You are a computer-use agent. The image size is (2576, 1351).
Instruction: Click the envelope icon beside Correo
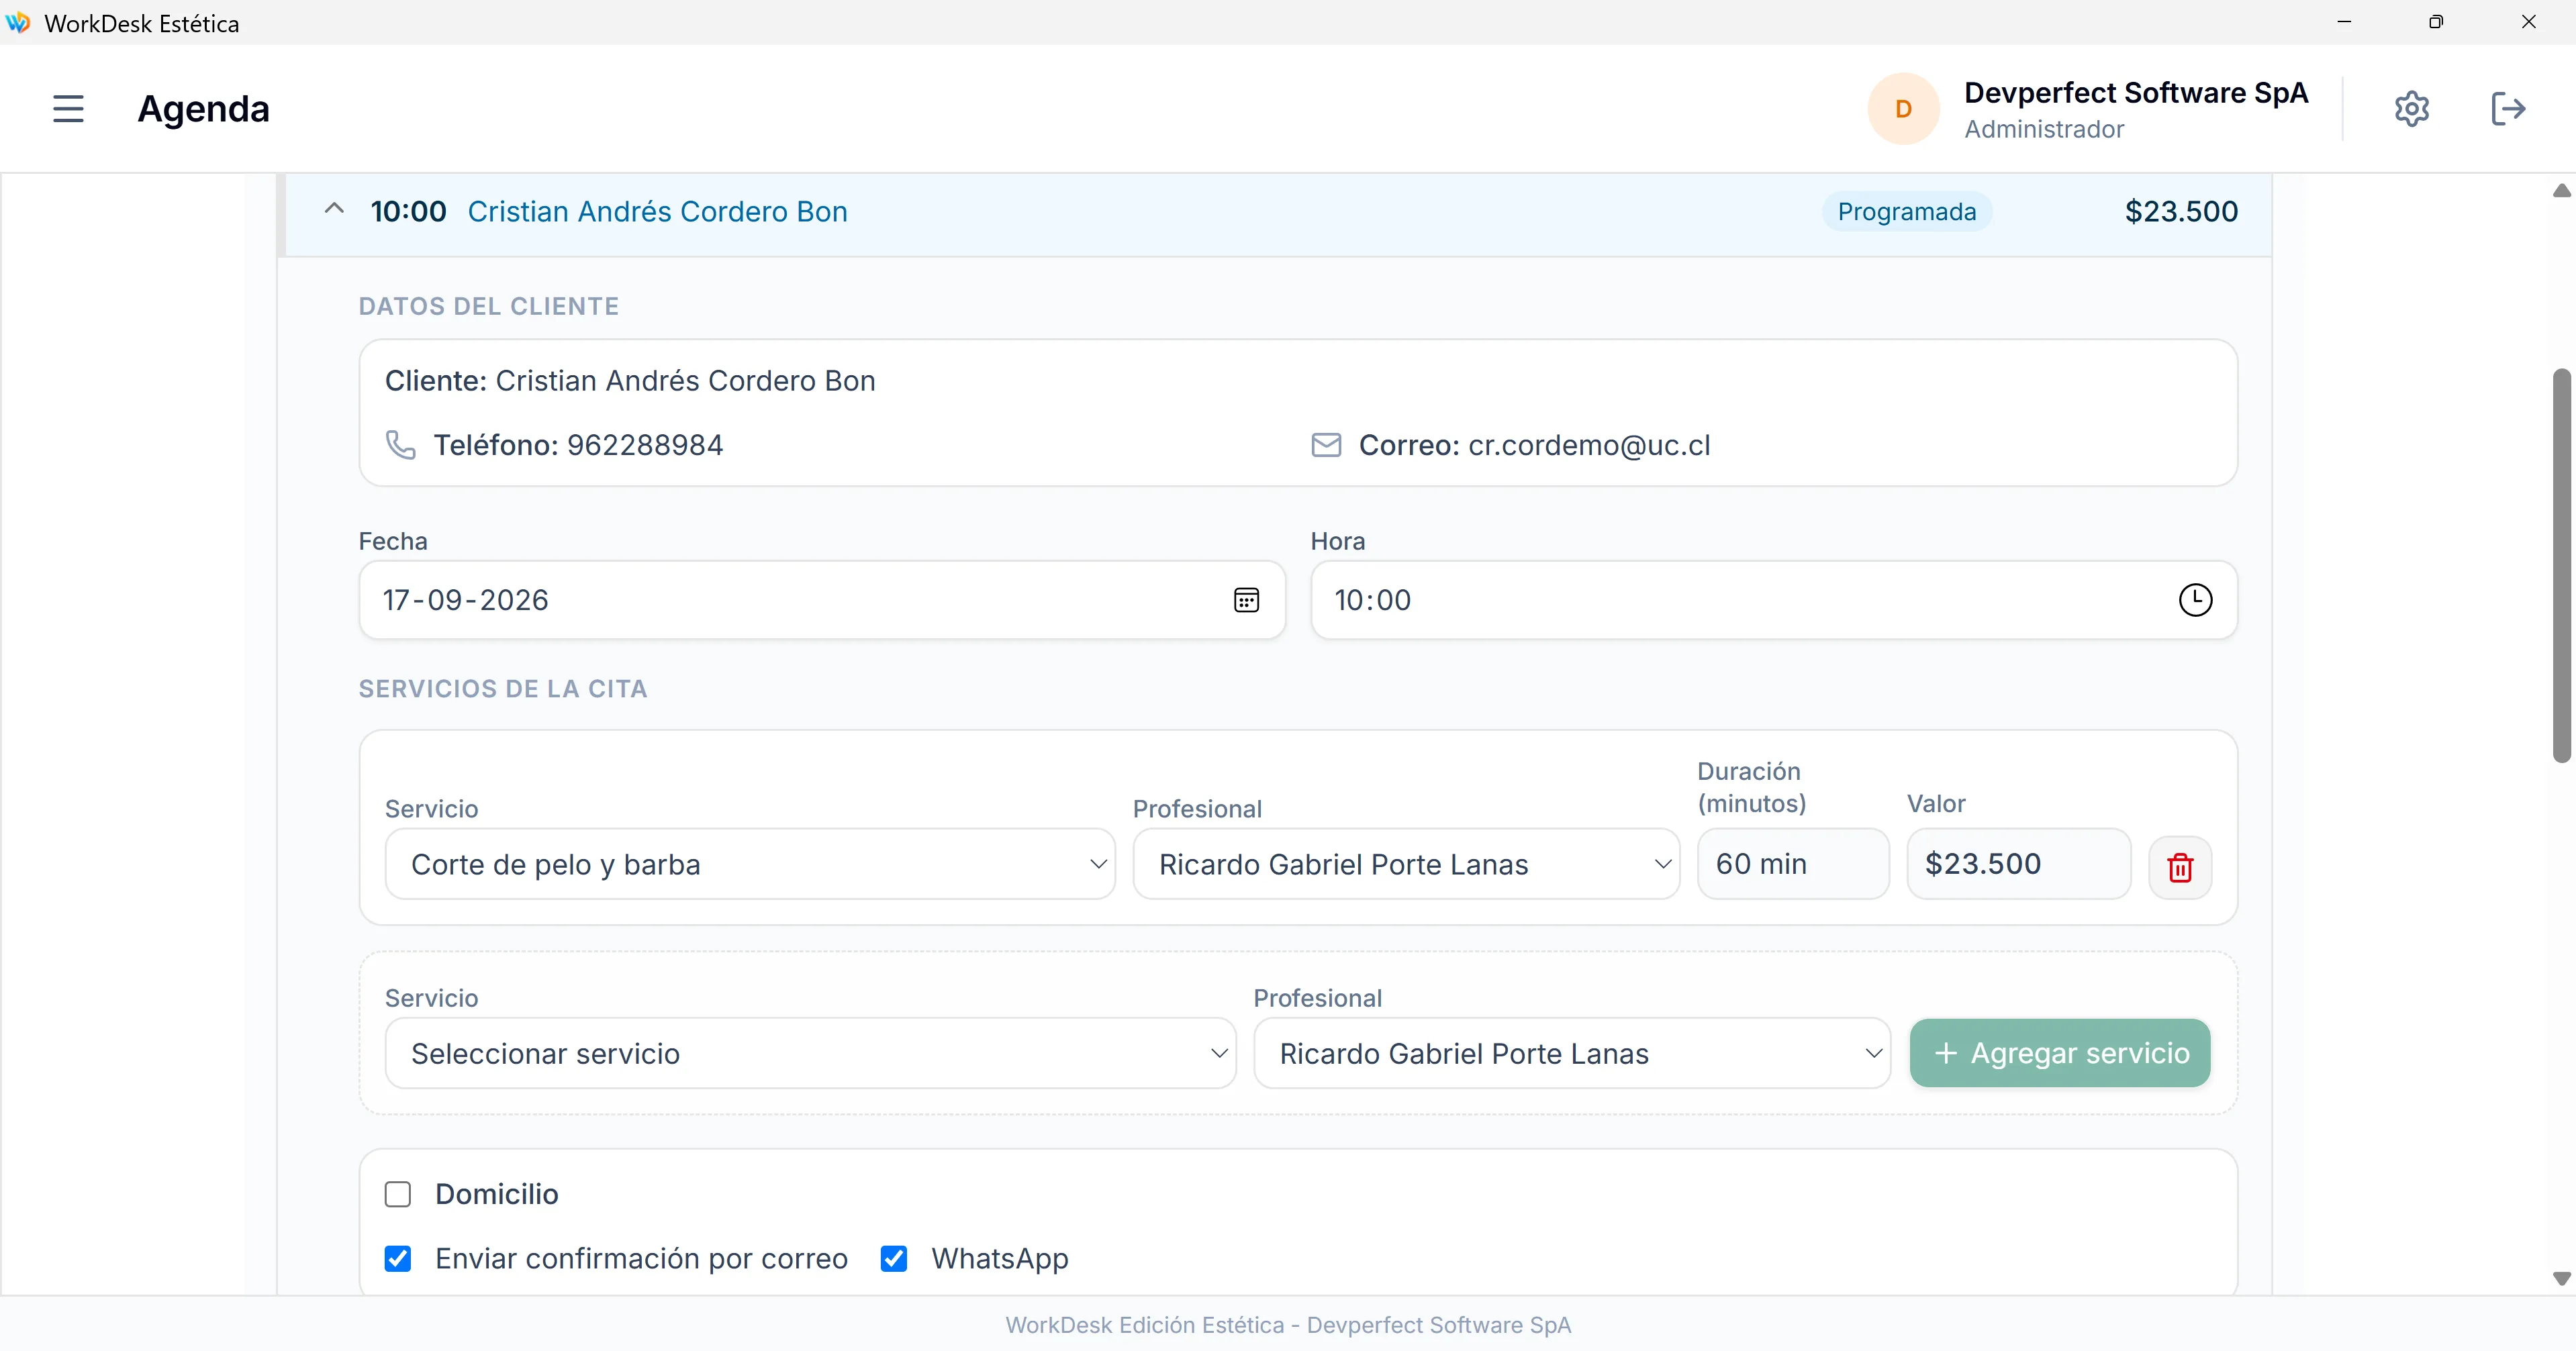[x=1326, y=445]
